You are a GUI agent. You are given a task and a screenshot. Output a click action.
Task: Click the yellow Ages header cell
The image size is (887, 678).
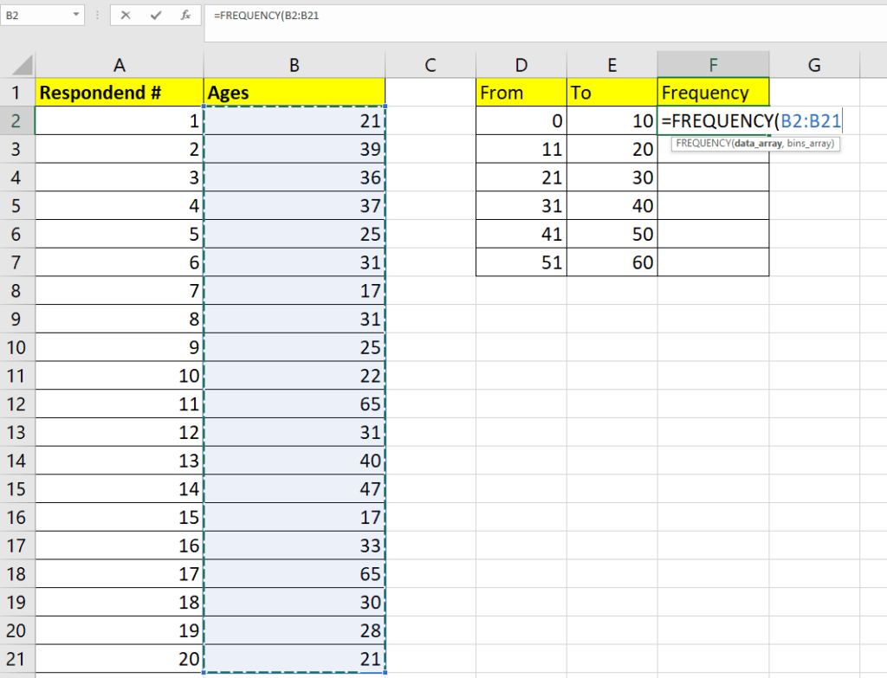tap(294, 92)
